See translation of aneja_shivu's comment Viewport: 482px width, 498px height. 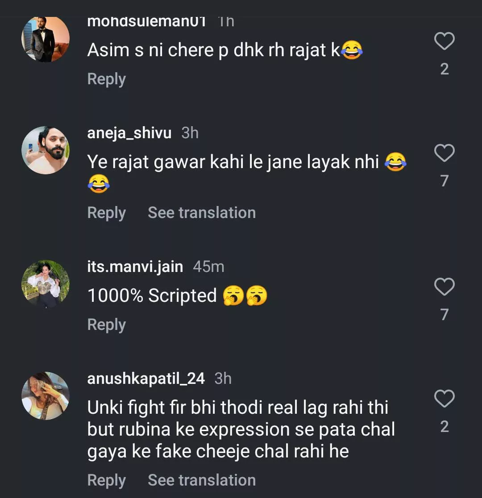[202, 213]
